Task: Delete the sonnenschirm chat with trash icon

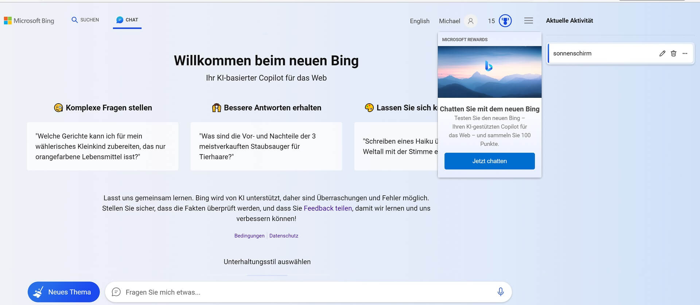Action: [673, 53]
